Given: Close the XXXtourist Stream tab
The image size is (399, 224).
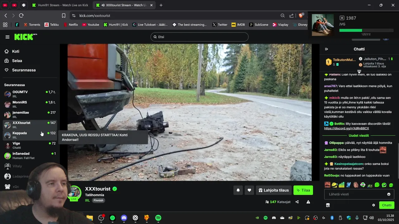Looking at the screenshot, I should tap(151, 5).
